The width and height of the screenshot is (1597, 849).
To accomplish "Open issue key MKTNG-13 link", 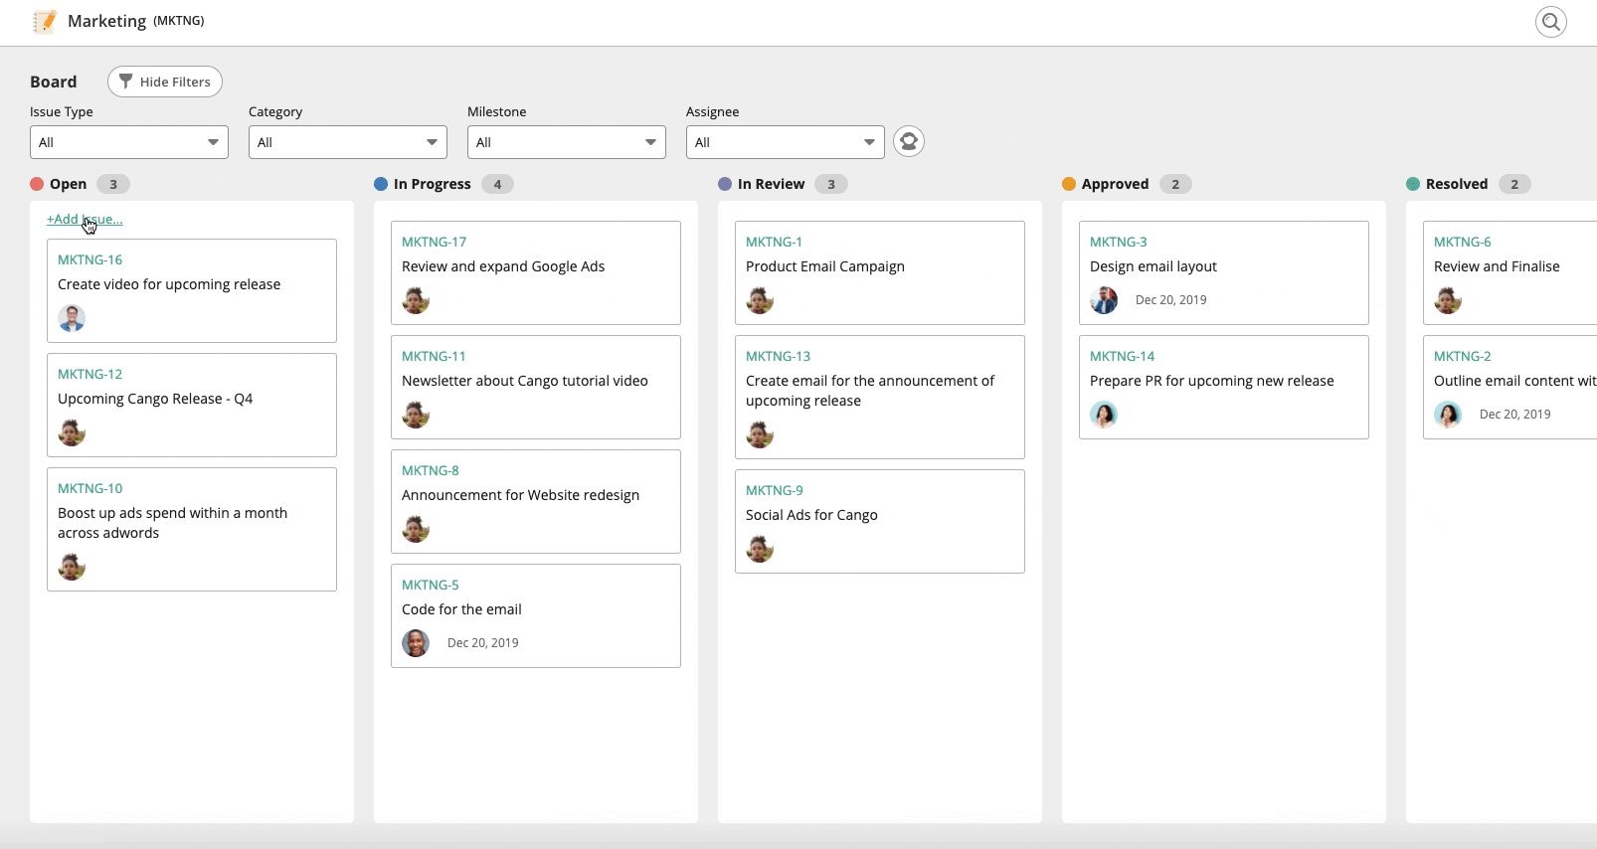I will (778, 356).
